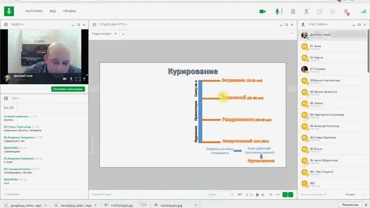Click the screen sharing windows icon
The width and height of the screenshot is (370, 208).
(x=319, y=12)
